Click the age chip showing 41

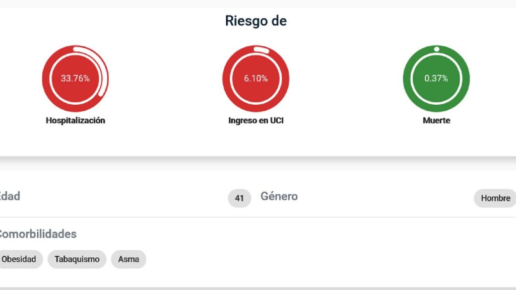click(239, 198)
